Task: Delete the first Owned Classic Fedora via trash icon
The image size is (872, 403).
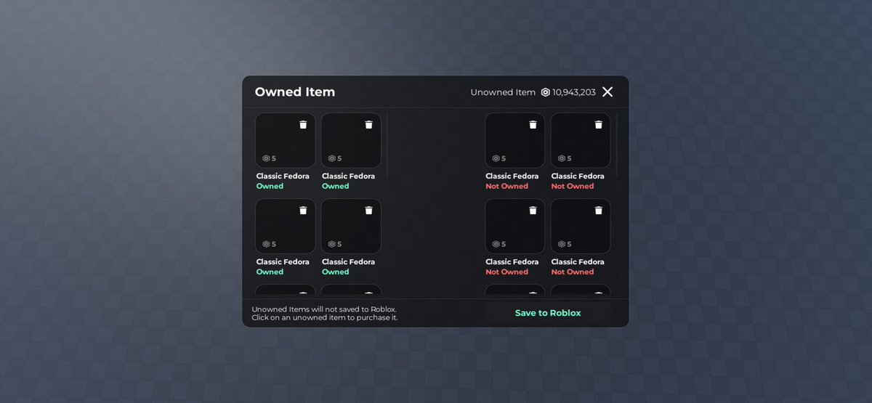Action: coord(303,125)
